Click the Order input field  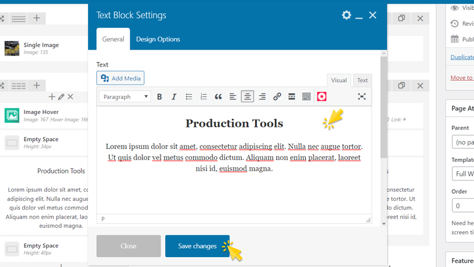coord(463,206)
